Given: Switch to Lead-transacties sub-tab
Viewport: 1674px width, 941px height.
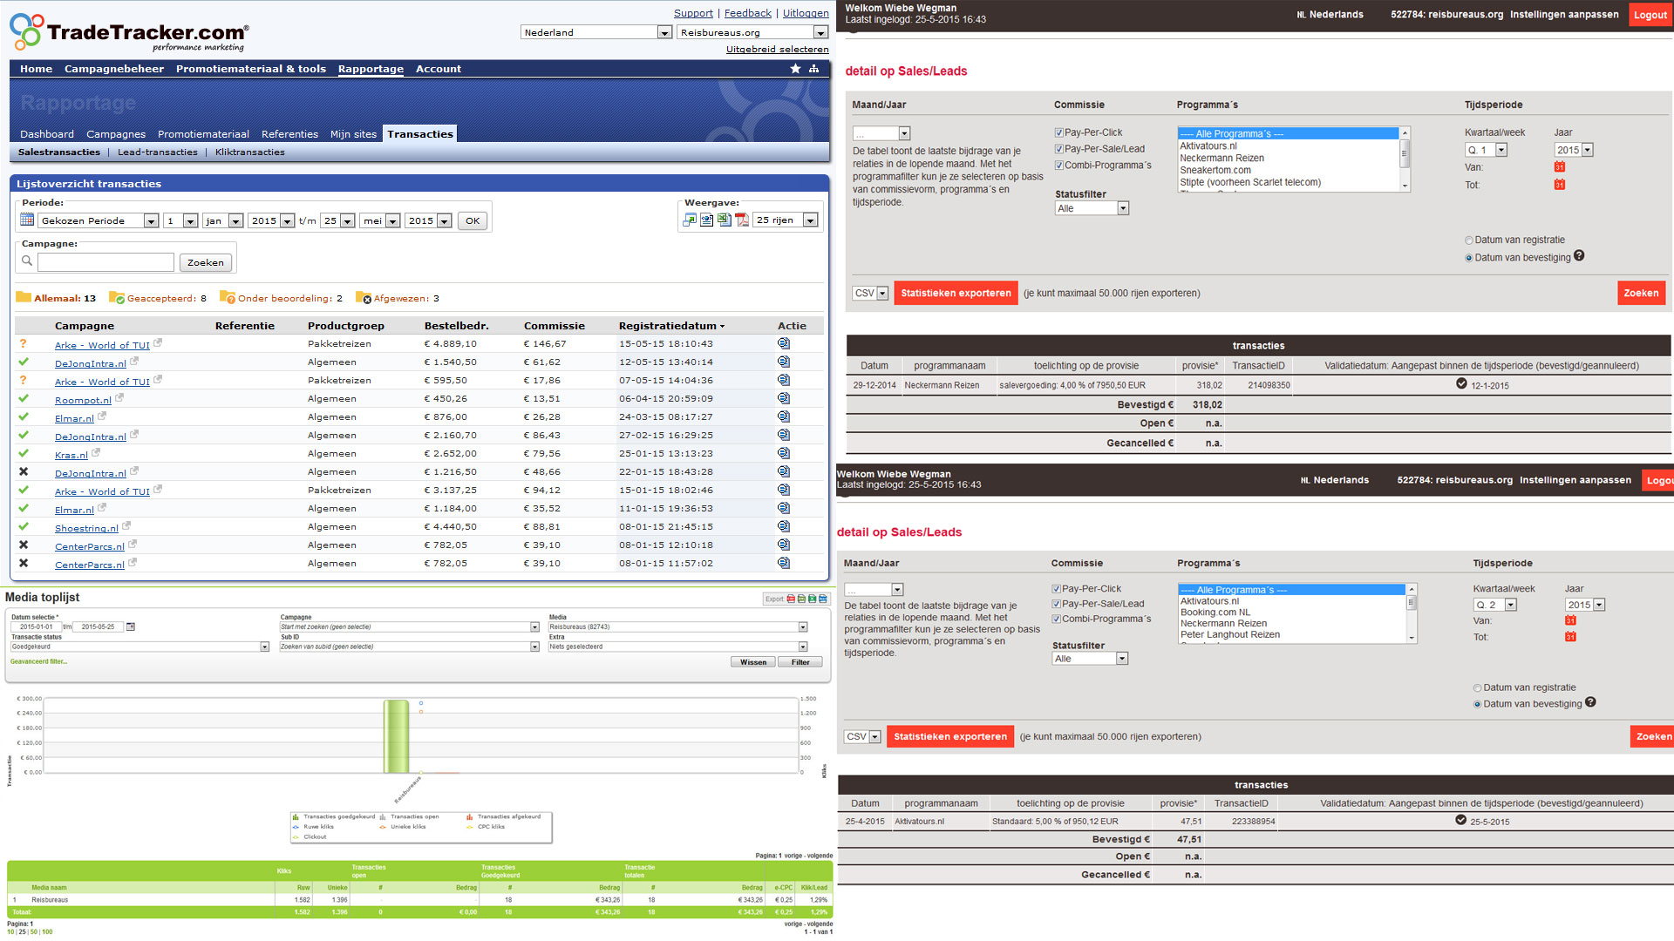Looking at the screenshot, I should click(158, 152).
